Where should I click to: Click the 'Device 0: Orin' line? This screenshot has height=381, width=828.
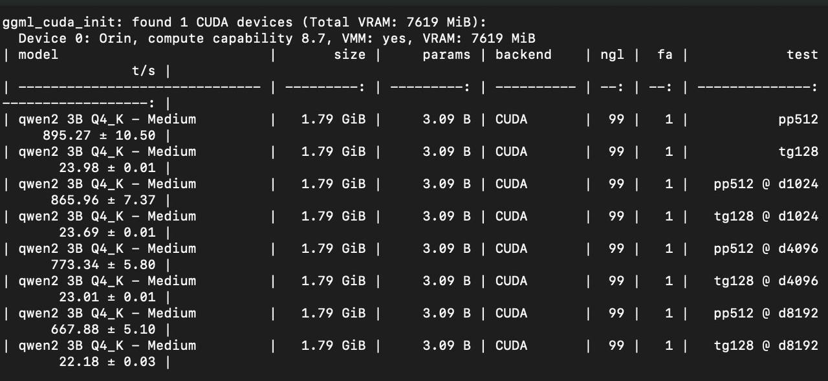[x=277, y=39]
